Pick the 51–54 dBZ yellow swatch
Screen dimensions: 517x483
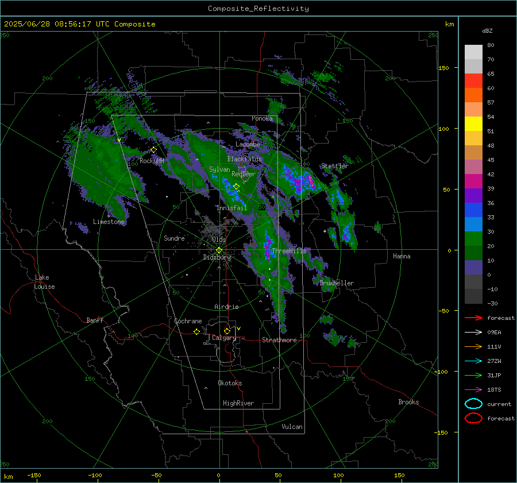click(x=473, y=124)
